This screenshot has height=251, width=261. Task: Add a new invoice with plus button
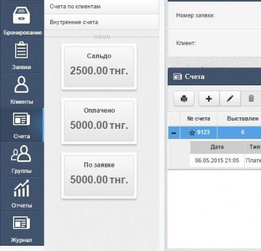pyautogui.click(x=209, y=98)
